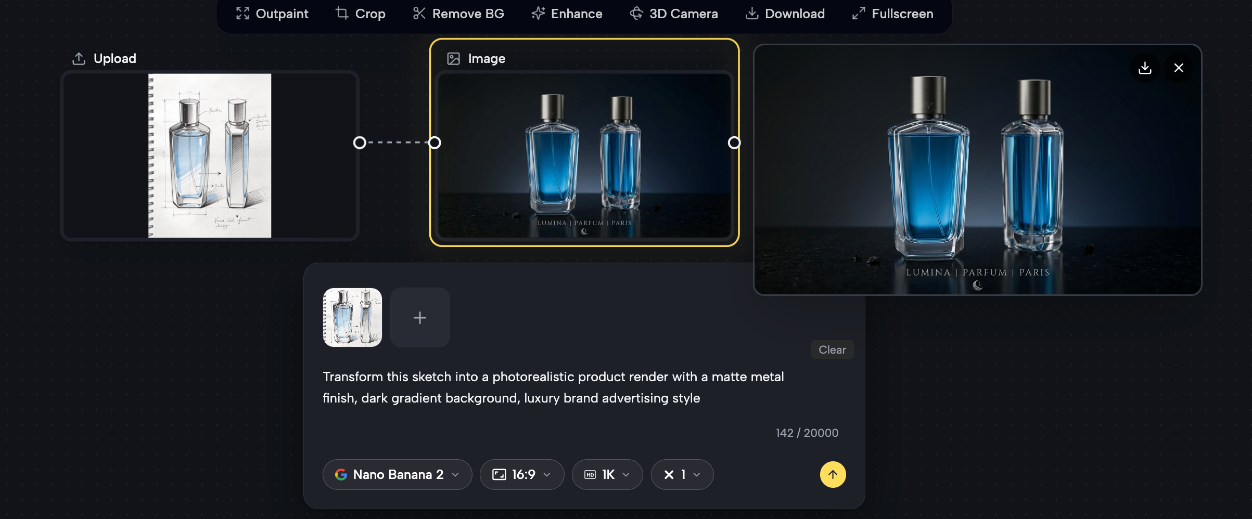Close the enlarged preview panel
The height and width of the screenshot is (519, 1252).
tap(1179, 68)
